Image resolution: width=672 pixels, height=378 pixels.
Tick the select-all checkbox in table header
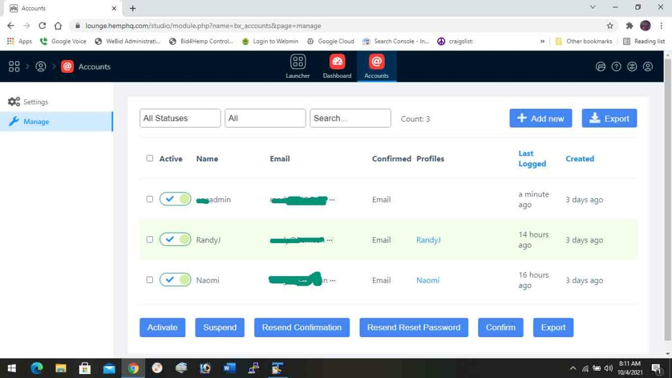point(150,158)
